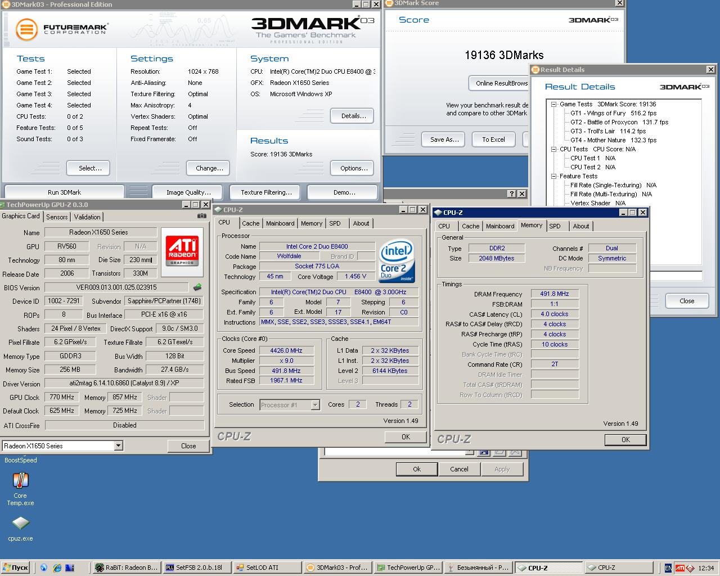Click the DRAM Frequency 491.8 MHz value

(x=555, y=294)
